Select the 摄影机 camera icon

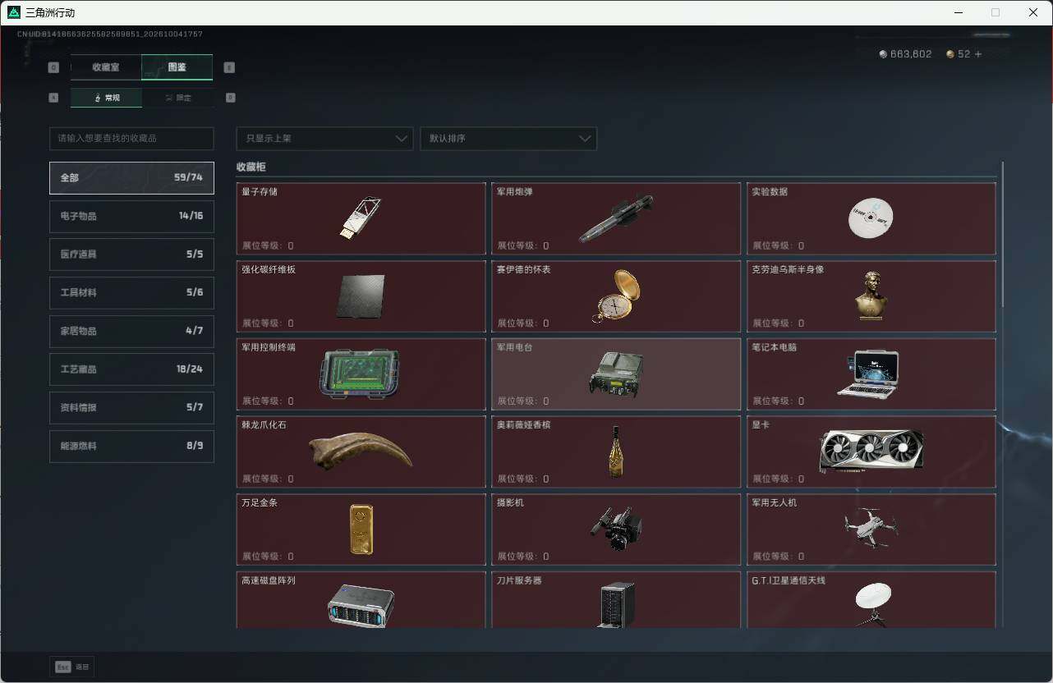tap(616, 529)
